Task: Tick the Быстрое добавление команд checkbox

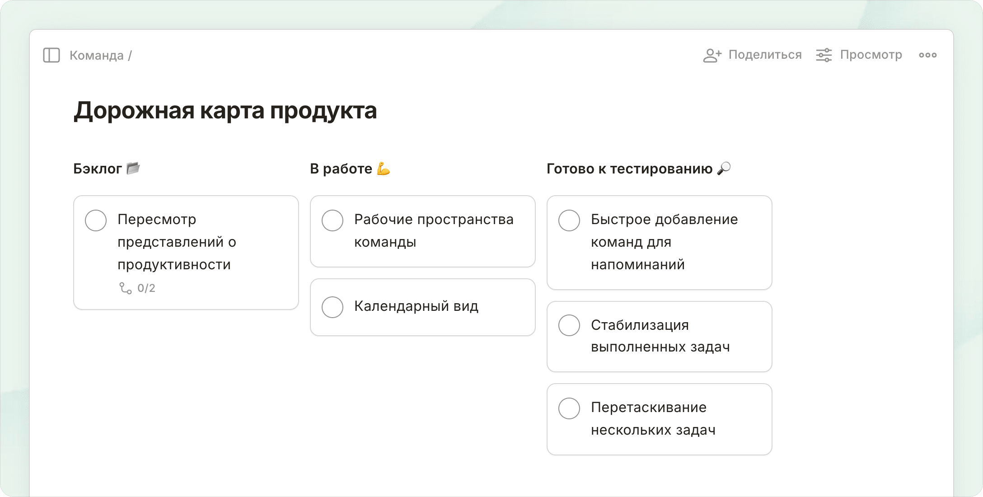Action: click(569, 220)
